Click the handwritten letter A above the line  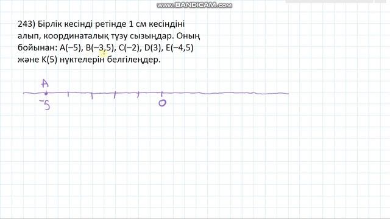(44, 83)
